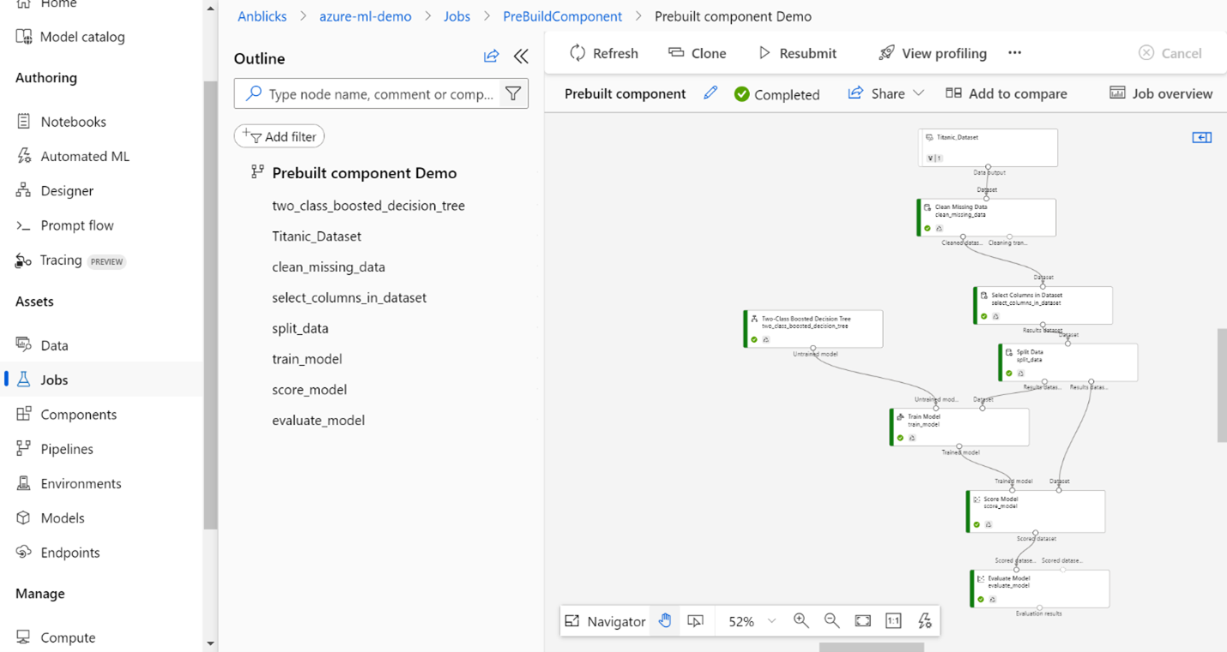
Task: Click the Two-Class Boosted Decision Tree node
Action: click(813, 329)
